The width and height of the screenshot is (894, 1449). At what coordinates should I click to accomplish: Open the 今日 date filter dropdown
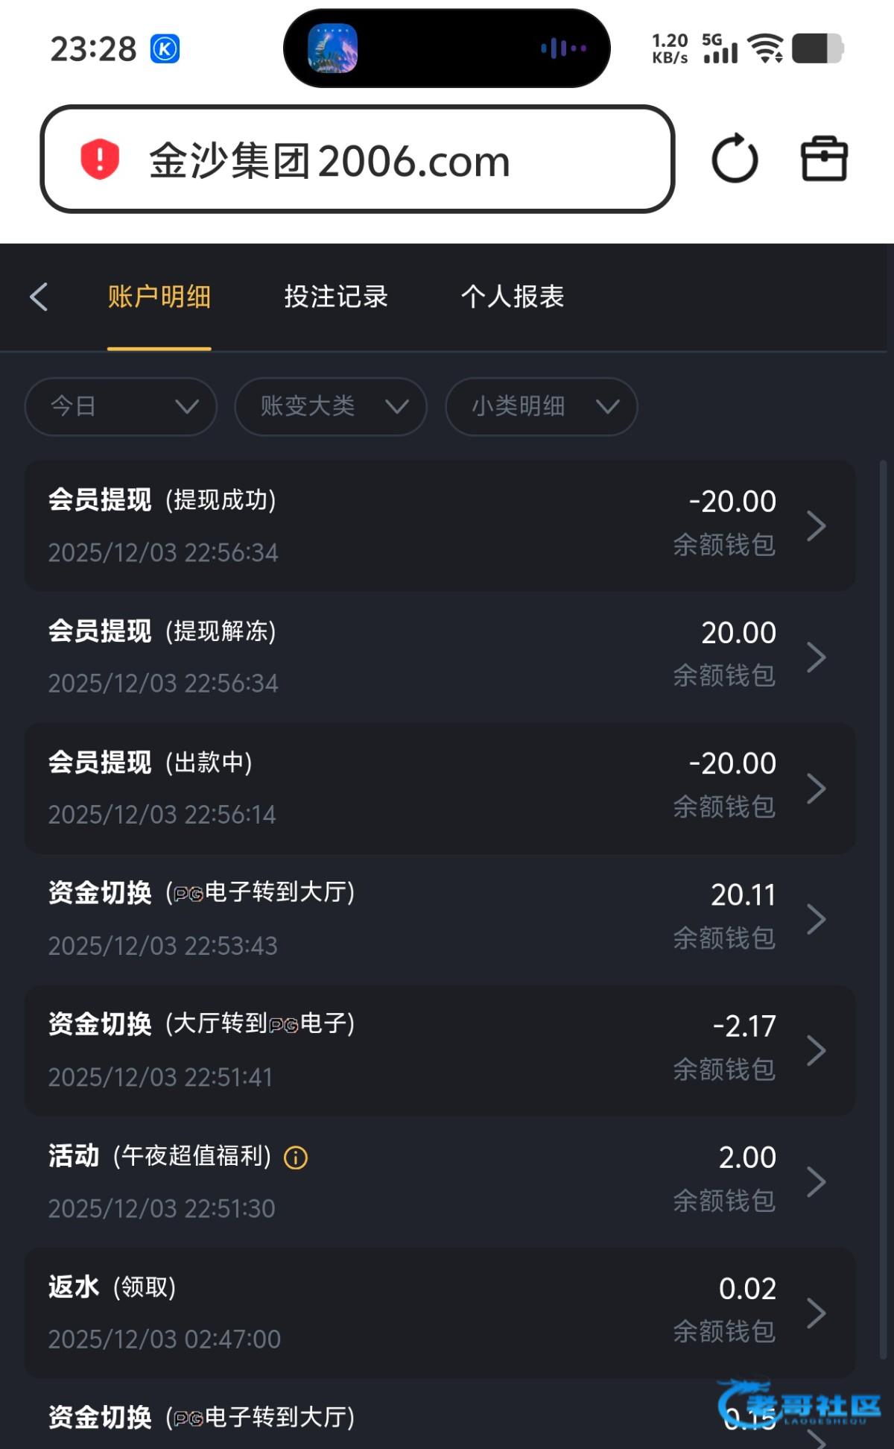(121, 406)
